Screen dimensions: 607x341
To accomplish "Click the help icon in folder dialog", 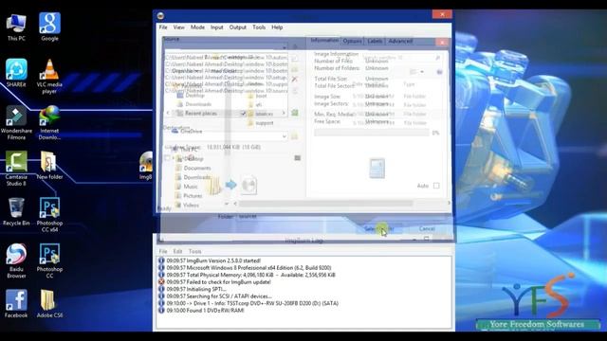I will tap(439, 72).
